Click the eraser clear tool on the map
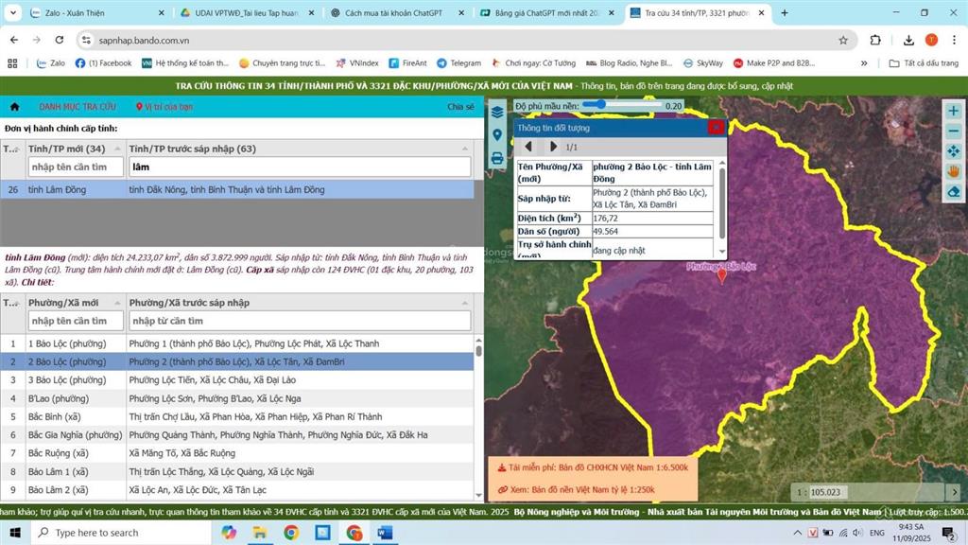The width and height of the screenshot is (968, 545). (953, 192)
